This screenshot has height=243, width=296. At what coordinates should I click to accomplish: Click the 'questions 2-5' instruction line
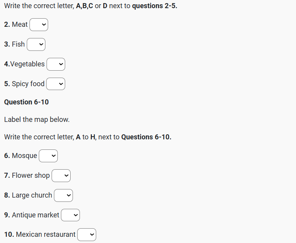(x=90, y=6)
